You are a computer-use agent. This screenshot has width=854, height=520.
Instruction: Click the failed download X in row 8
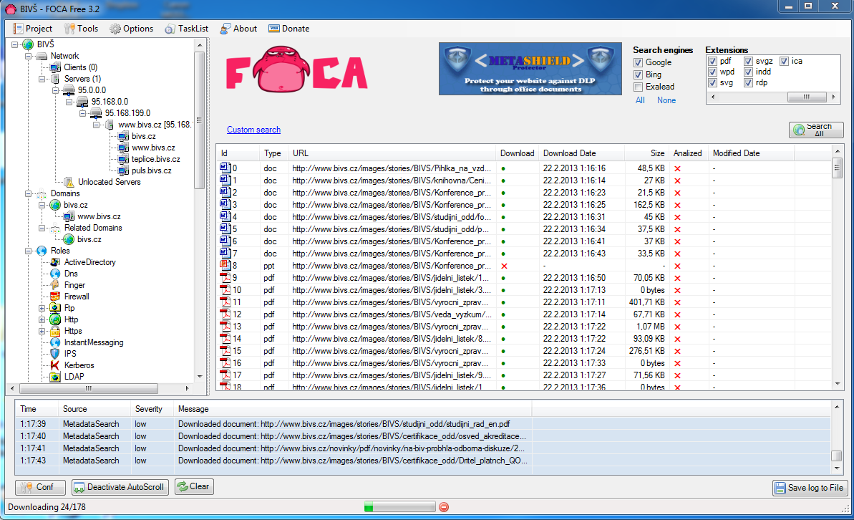click(x=504, y=266)
